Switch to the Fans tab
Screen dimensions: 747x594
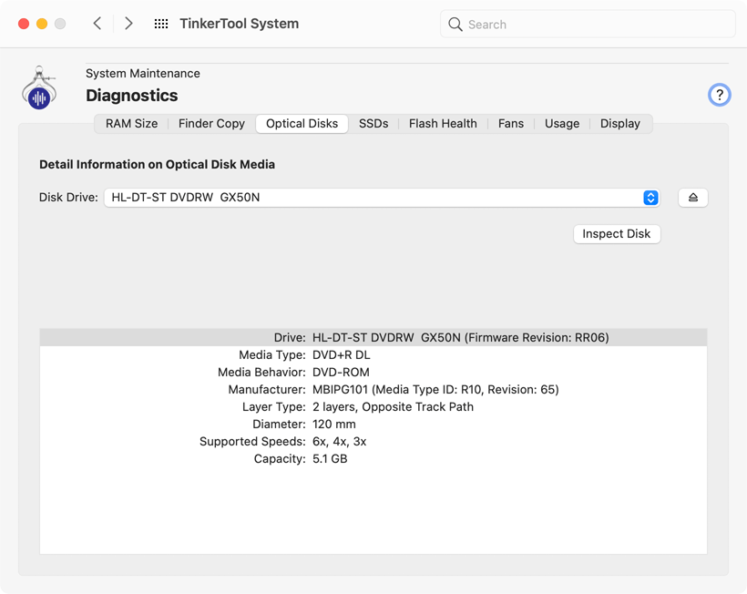pos(511,124)
